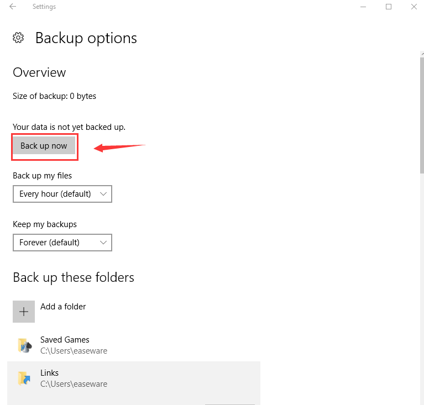Click the vertical scrollbar thumb
The image size is (424, 405).
tap(422, 115)
